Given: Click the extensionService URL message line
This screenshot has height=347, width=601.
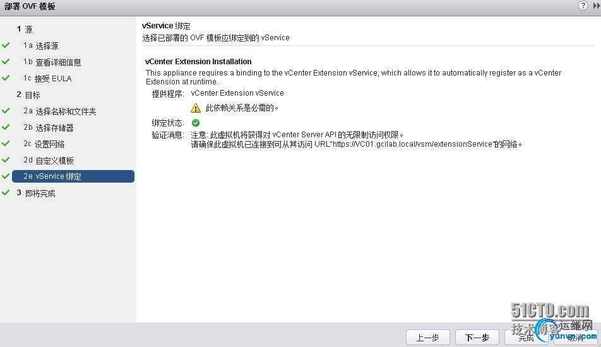Looking at the screenshot, I should tap(357, 144).
